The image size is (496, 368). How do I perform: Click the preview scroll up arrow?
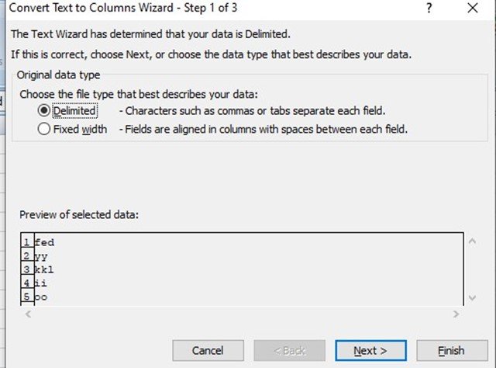point(472,241)
